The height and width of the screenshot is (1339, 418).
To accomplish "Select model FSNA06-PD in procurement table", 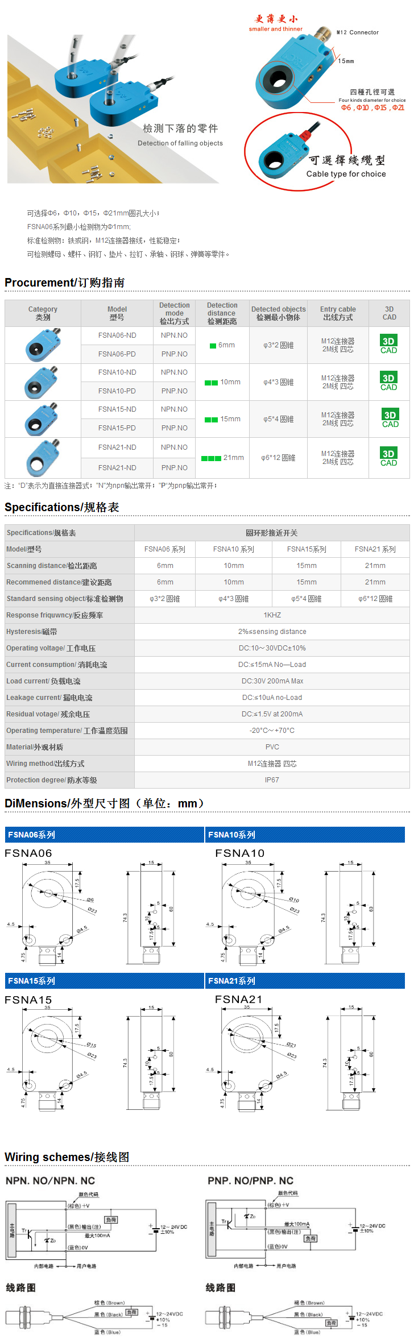I will click(117, 354).
